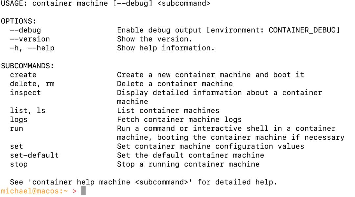Click the 'create' subcommand name
Viewport: 355px width, 197px height.
coord(23,75)
